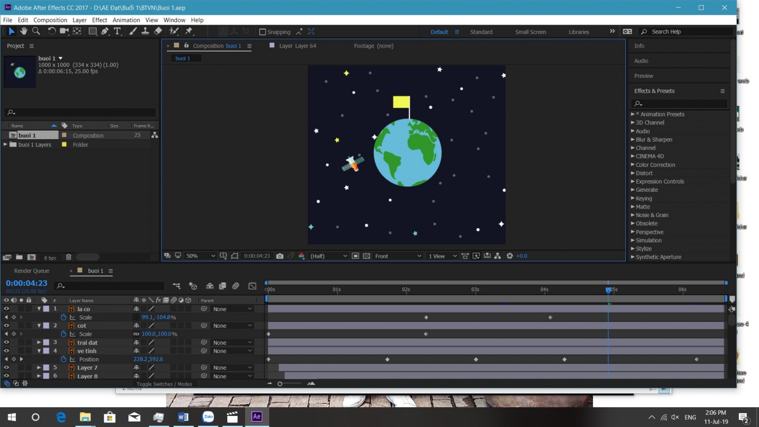This screenshot has height=427, width=759.
Task: Click Toggle Switches / Modes button
Action: coord(164,384)
